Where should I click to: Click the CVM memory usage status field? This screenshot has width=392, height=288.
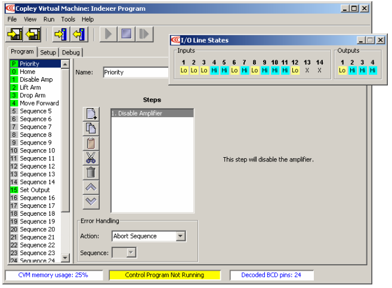tap(54, 275)
